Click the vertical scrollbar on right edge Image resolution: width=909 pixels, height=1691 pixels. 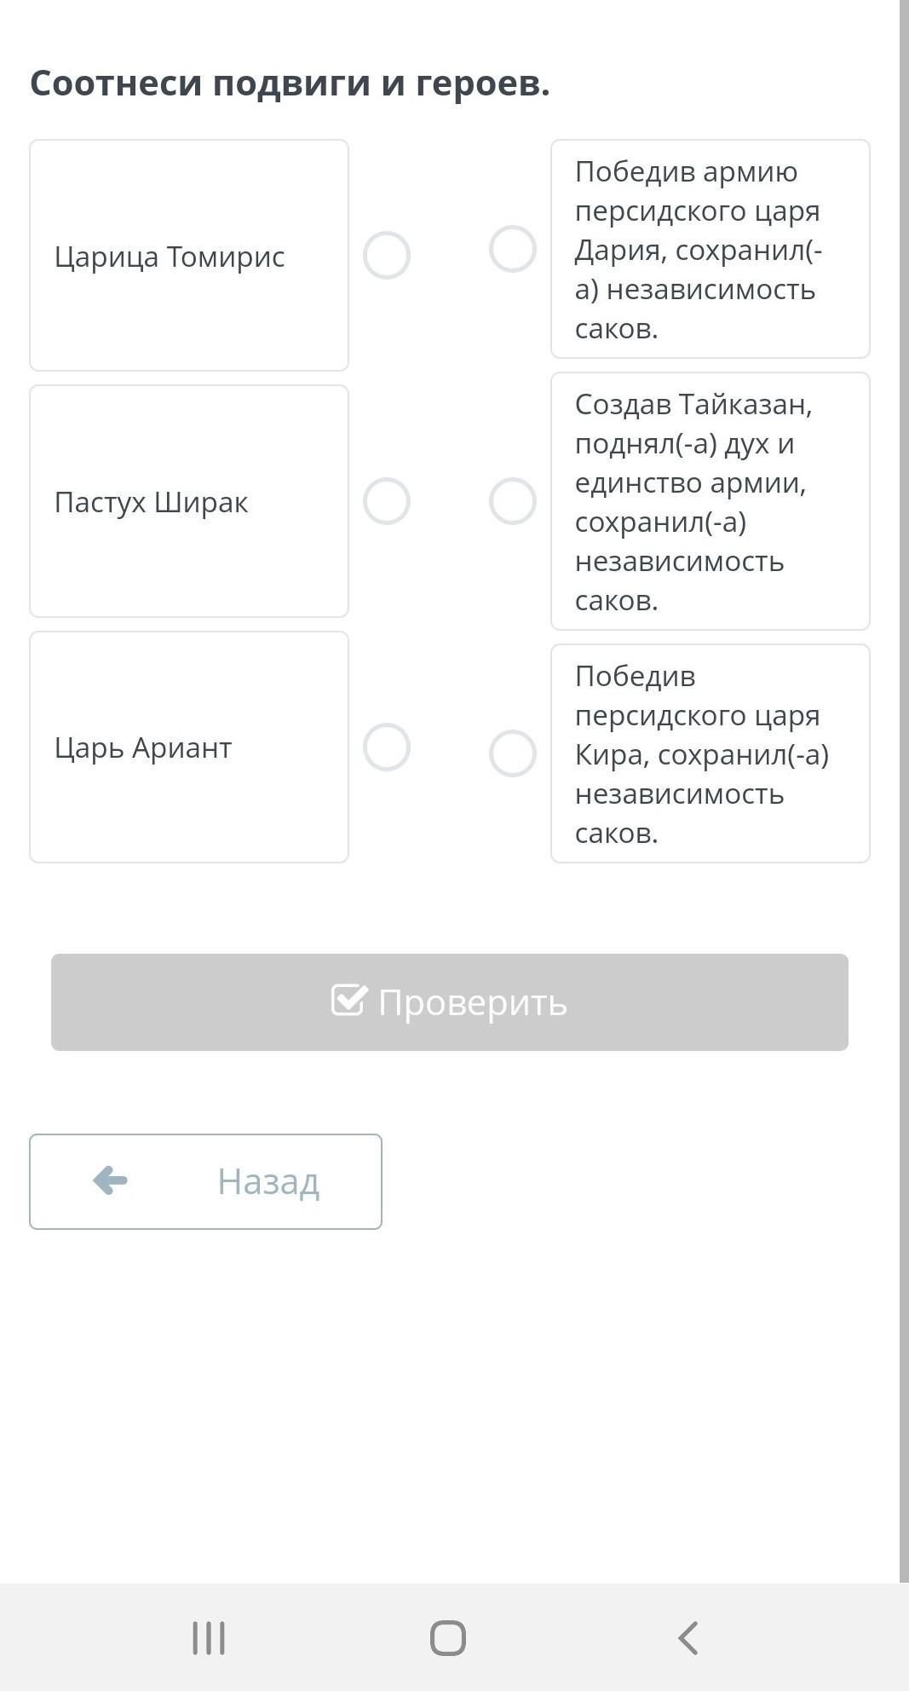point(904,791)
